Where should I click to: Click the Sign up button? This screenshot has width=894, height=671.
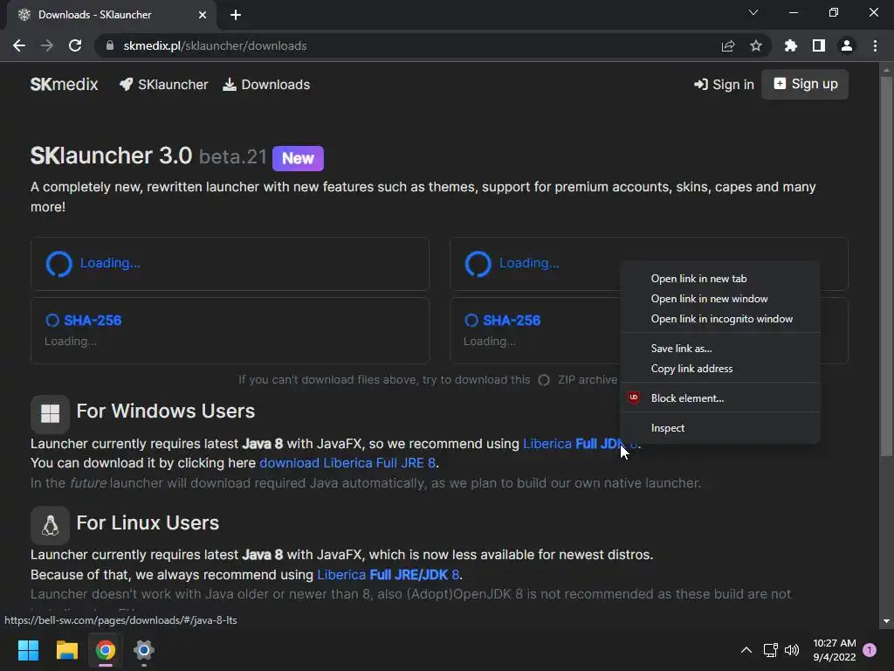pyautogui.click(x=805, y=85)
